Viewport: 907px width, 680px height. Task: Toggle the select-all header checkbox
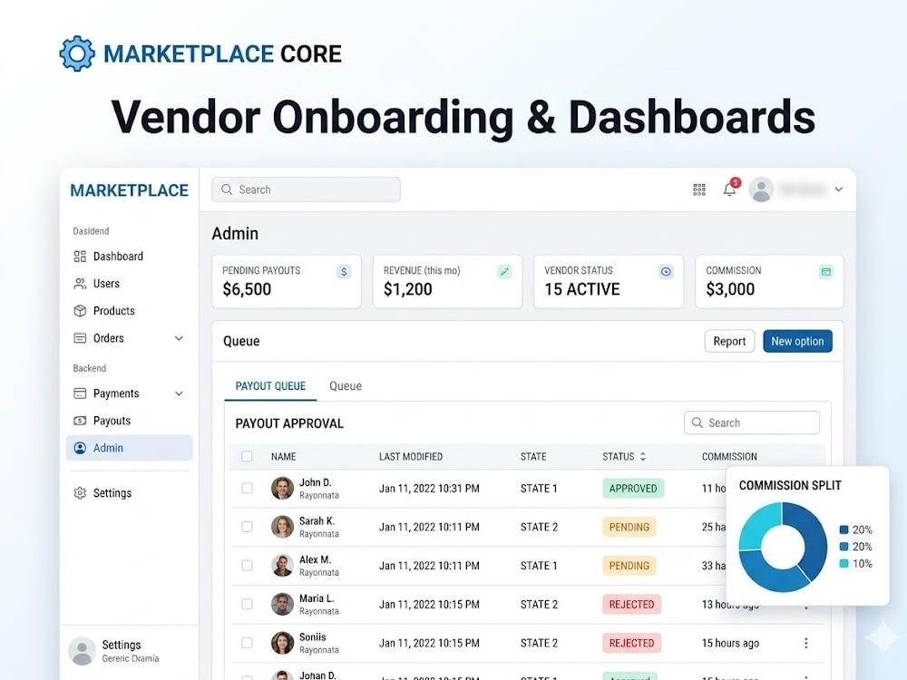click(247, 456)
